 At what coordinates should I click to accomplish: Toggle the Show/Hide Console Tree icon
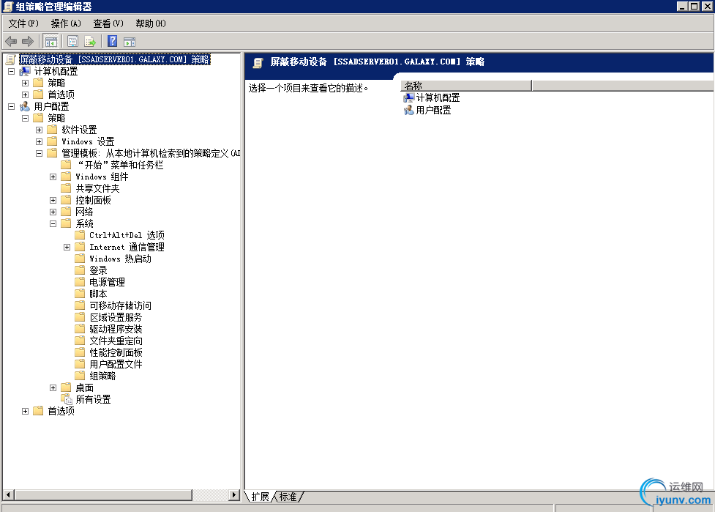tap(51, 41)
